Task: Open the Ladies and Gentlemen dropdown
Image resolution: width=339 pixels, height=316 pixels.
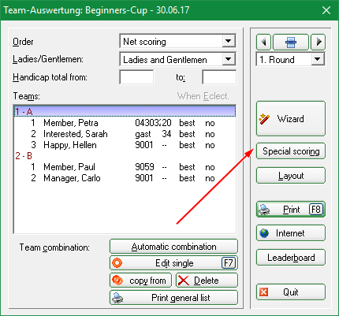Action: (x=228, y=59)
